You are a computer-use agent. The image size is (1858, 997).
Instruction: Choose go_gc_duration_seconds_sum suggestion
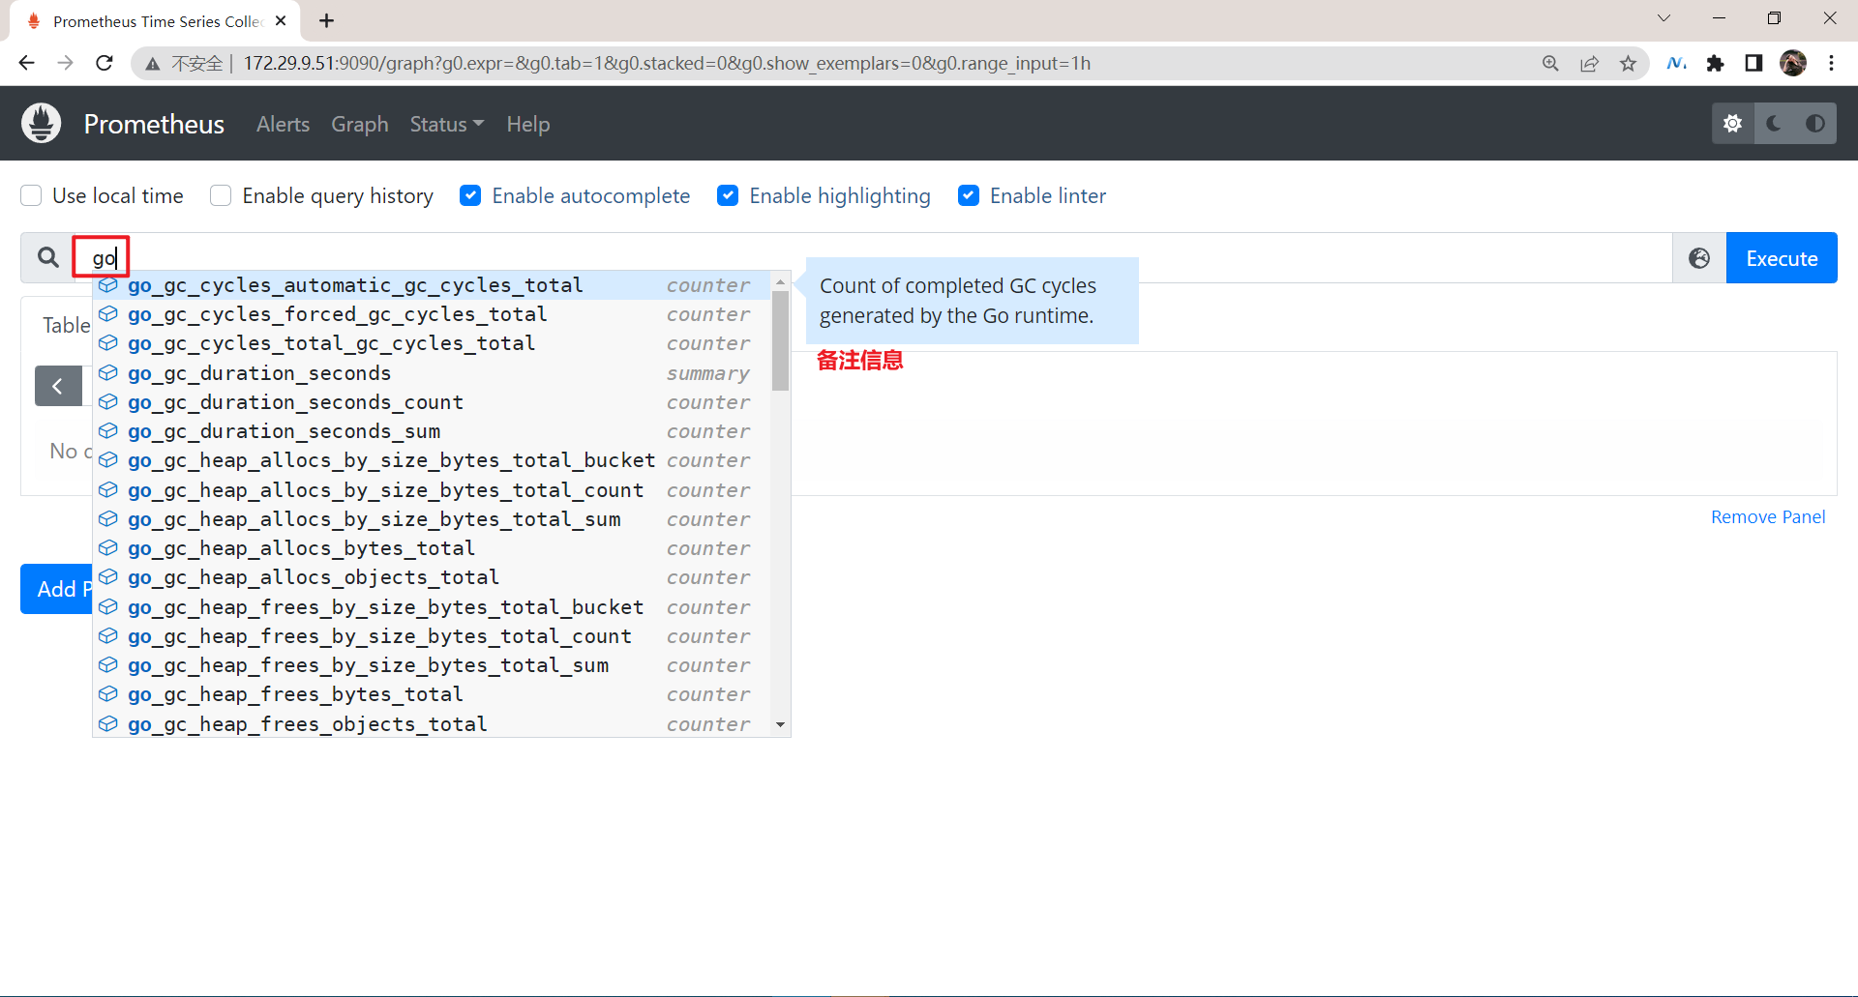(x=434, y=431)
